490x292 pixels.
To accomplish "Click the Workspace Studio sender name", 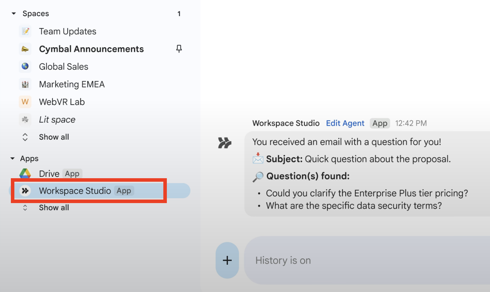I will pos(286,123).
